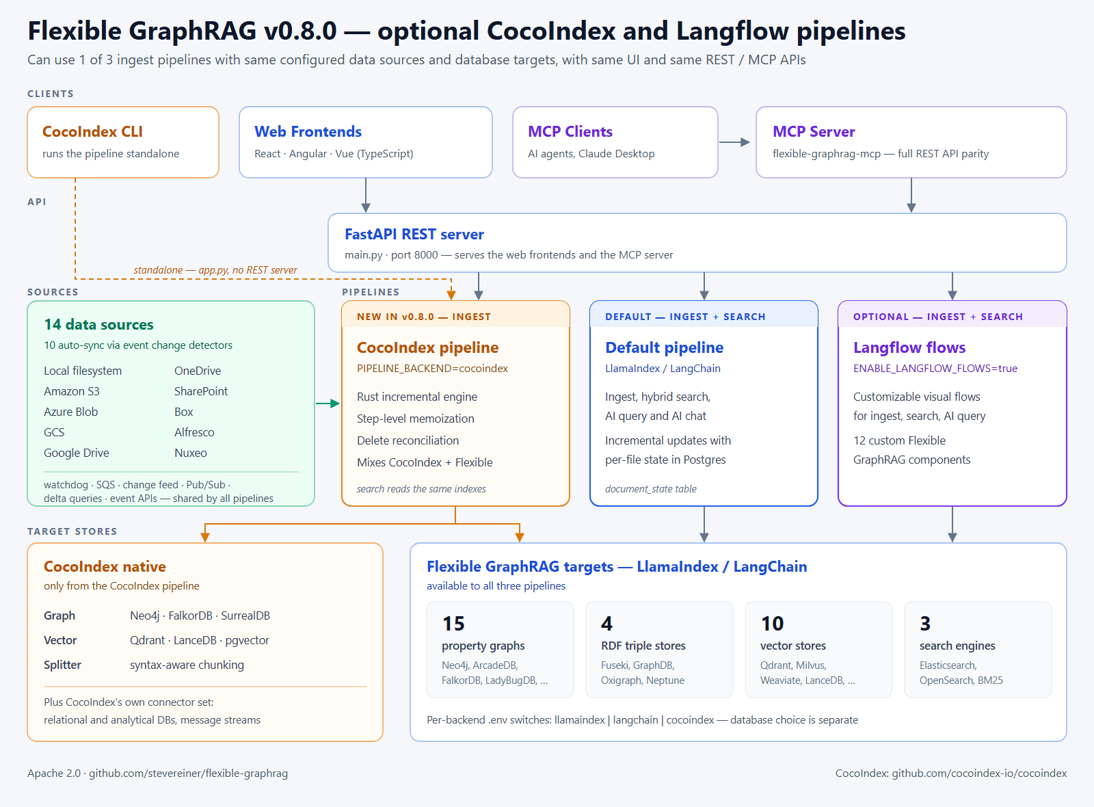Click 'Mixes CocoIndex + Flexible' line
The width and height of the screenshot is (1094, 807).
425,462
